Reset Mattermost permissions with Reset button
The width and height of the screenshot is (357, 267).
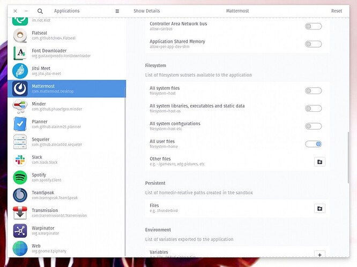click(336, 11)
